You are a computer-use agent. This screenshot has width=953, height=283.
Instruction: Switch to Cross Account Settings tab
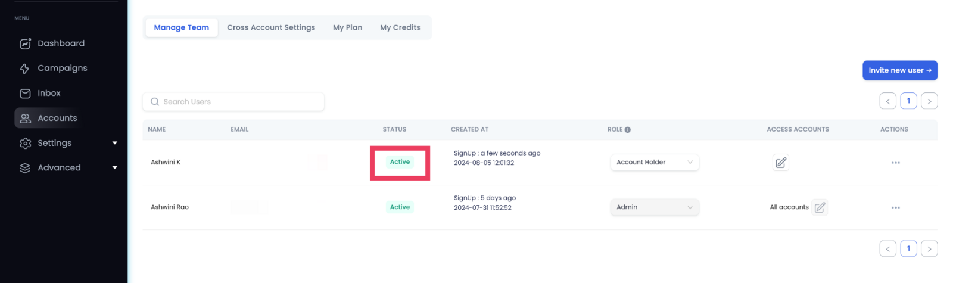coord(271,27)
